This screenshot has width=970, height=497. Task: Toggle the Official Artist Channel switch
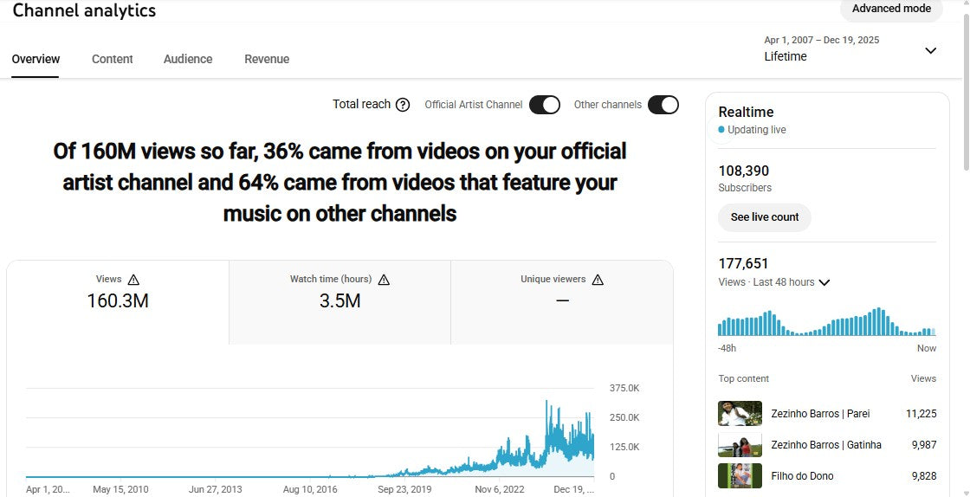pyautogui.click(x=545, y=105)
